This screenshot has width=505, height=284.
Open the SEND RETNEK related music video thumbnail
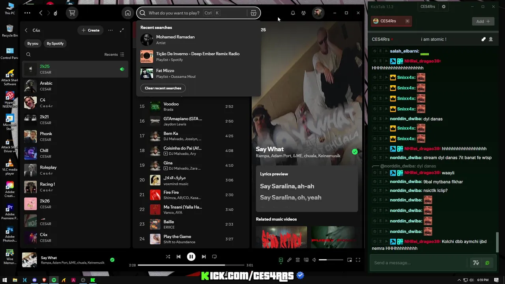point(281,237)
